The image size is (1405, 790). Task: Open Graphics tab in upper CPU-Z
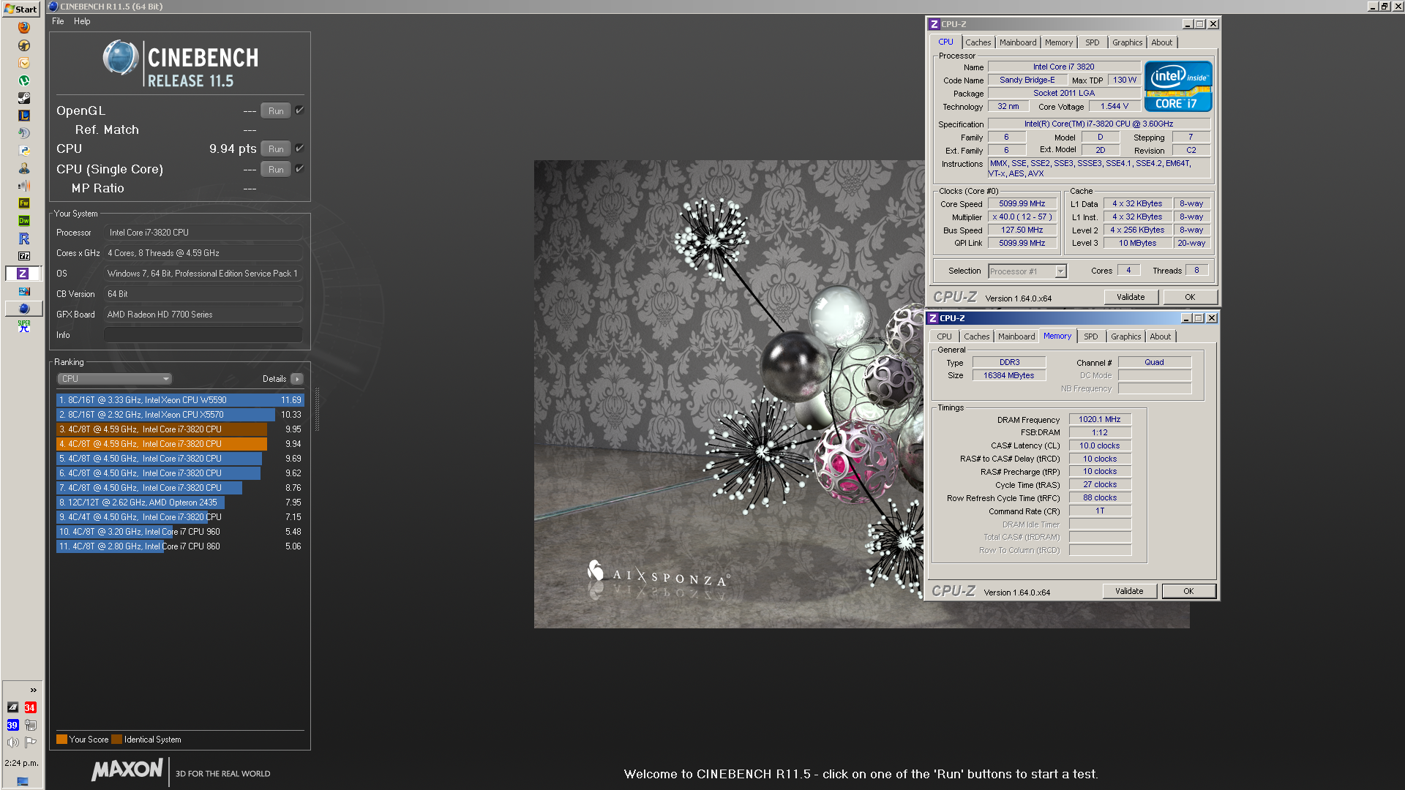coord(1127,42)
